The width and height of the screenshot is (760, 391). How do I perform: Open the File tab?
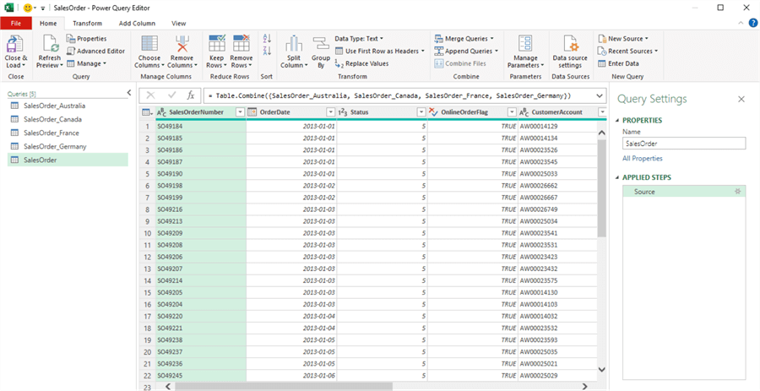click(x=15, y=23)
